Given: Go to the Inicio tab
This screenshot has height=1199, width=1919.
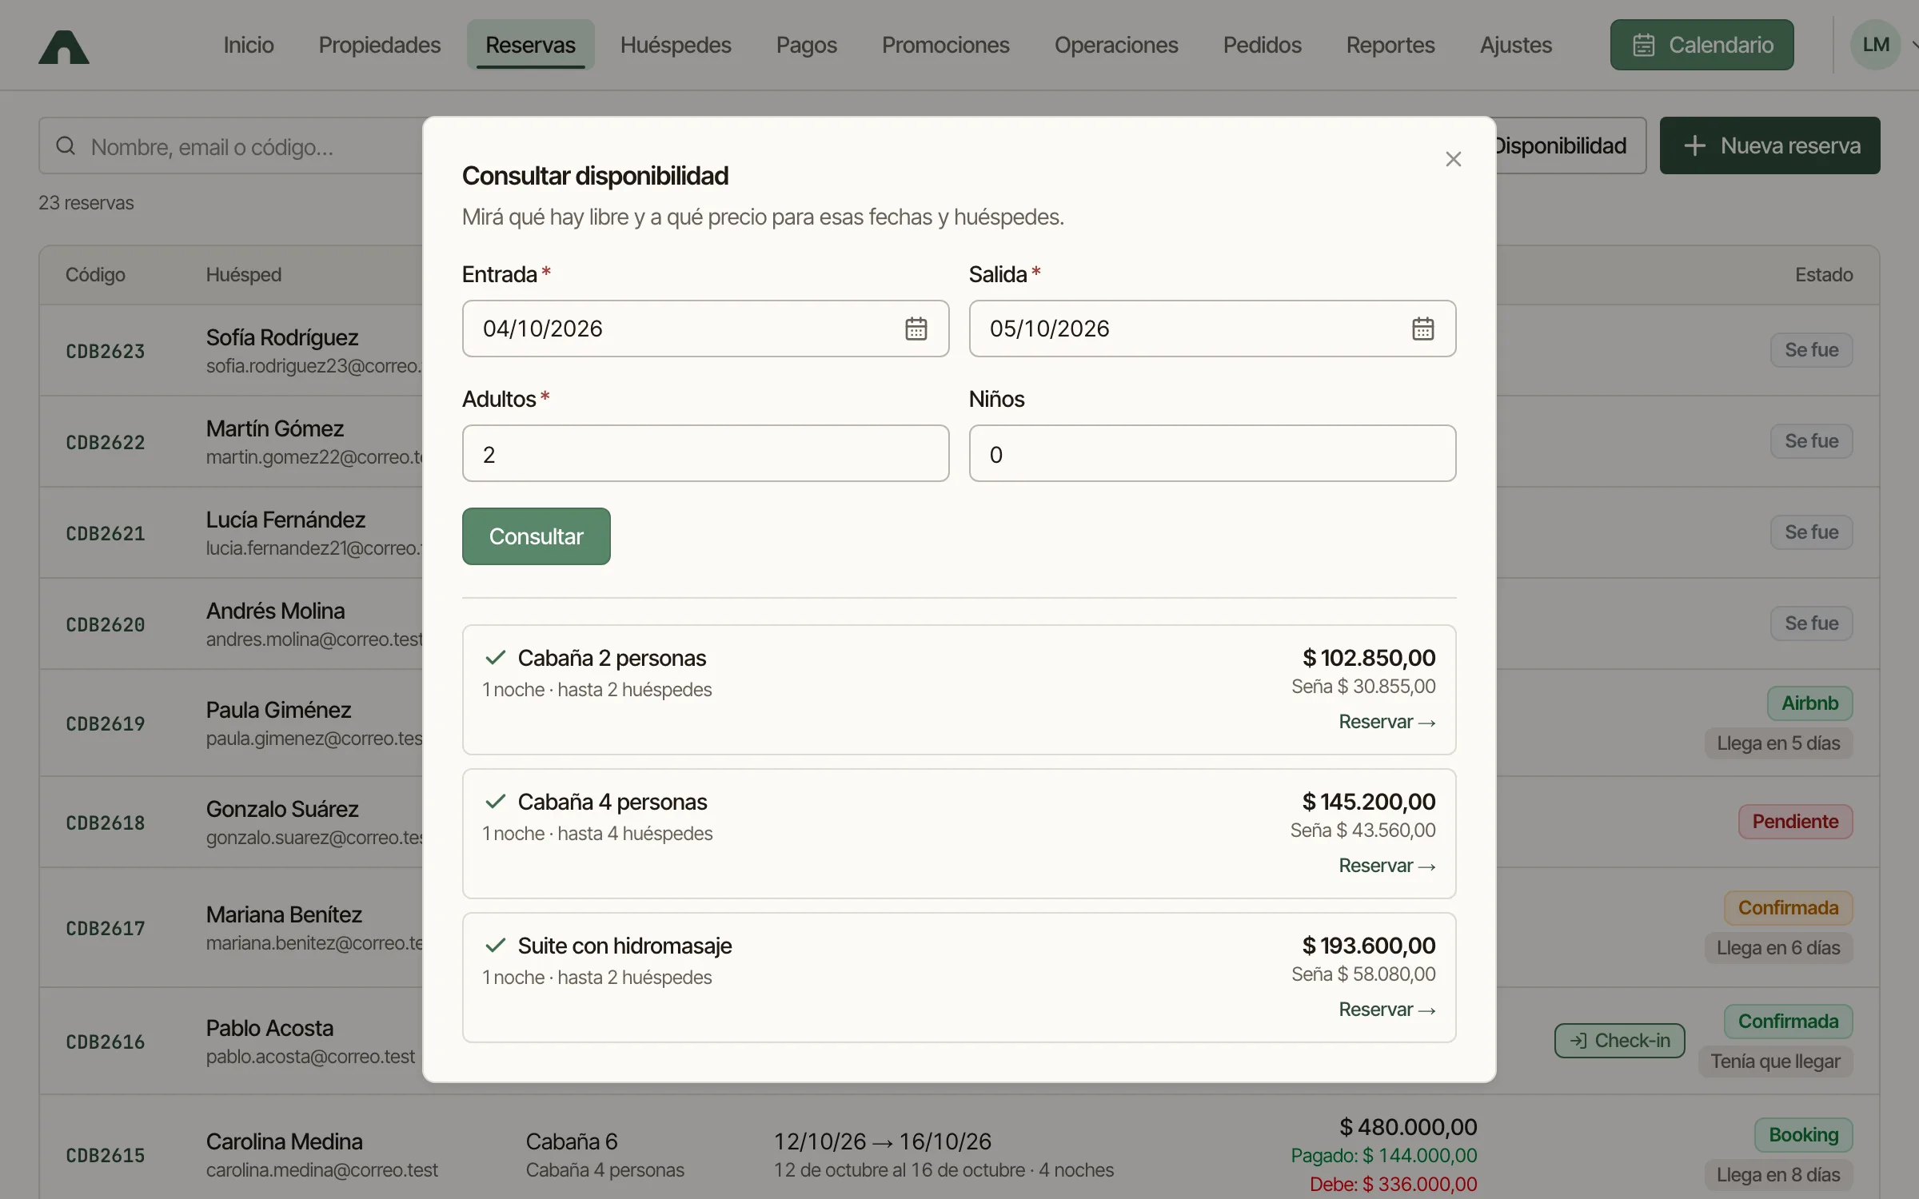Looking at the screenshot, I should (x=249, y=45).
